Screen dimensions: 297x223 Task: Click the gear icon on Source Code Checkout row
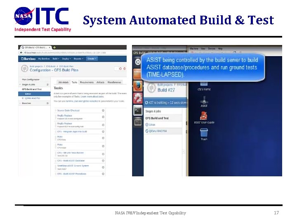click(103, 110)
